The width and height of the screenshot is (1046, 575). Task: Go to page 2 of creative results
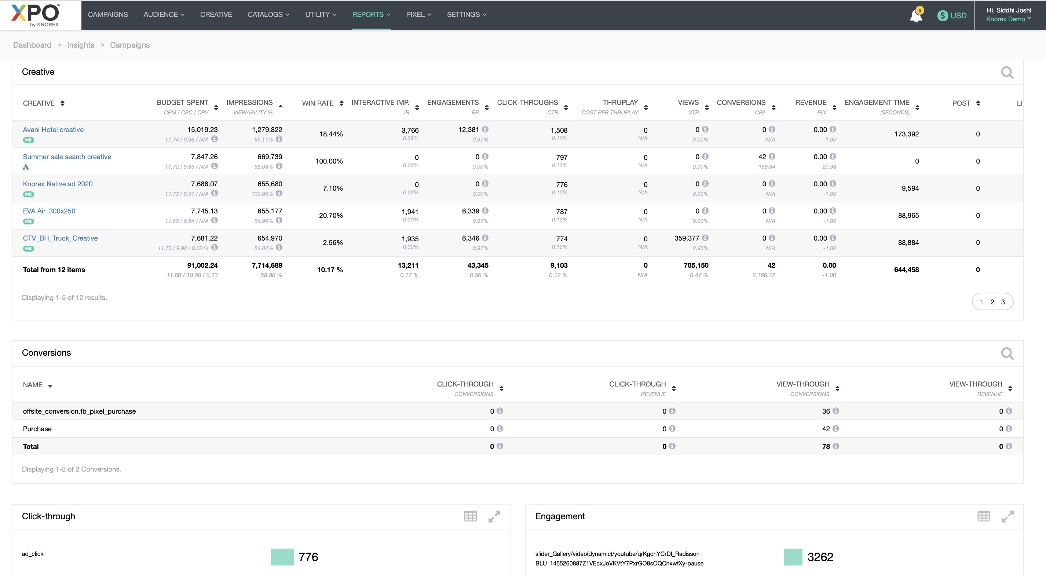tap(992, 302)
